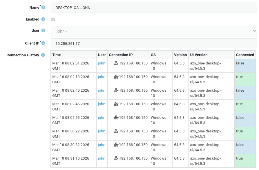Click true Connected cell in 08:02:13 row
This screenshot has width=259, height=170.
click(245, 79)
